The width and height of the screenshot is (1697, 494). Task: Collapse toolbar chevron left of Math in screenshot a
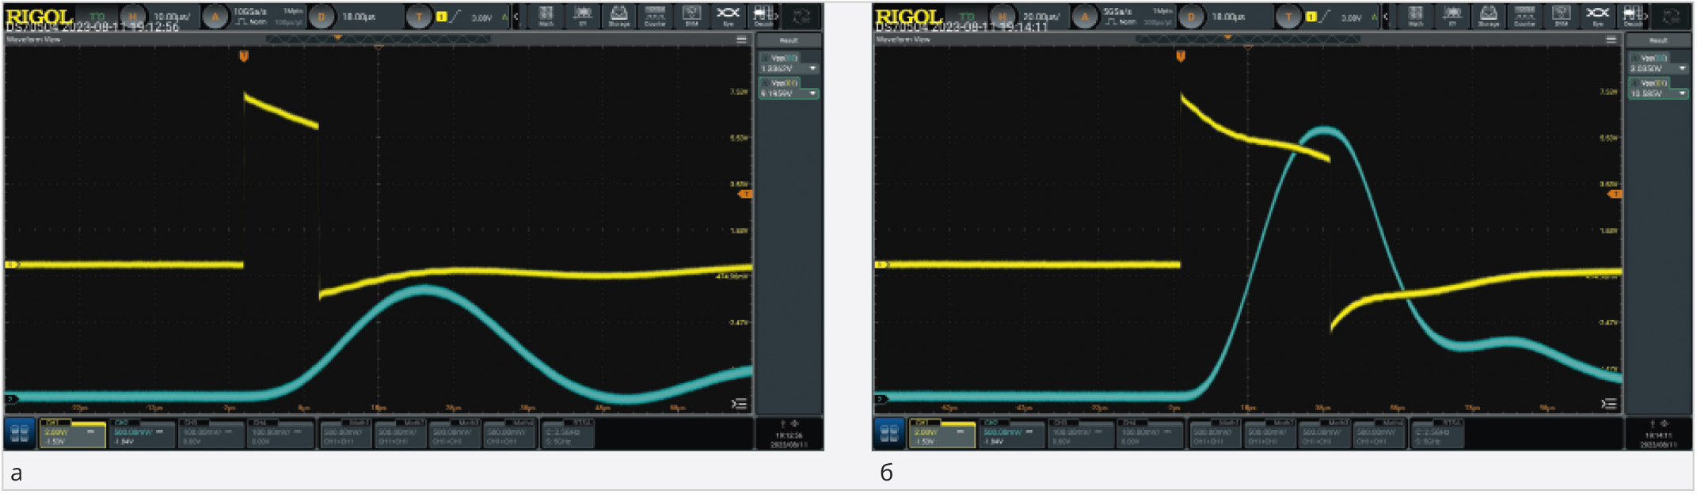click(518, 17)
